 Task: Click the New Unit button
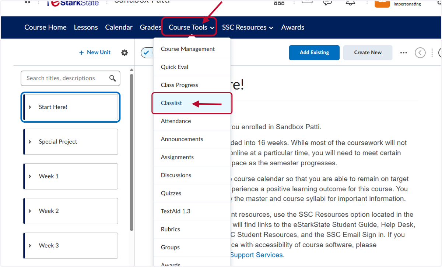pos(95,53)
